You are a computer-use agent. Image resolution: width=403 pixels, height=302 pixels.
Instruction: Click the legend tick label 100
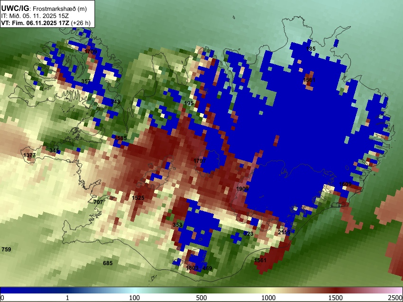(x=135, y=298)
